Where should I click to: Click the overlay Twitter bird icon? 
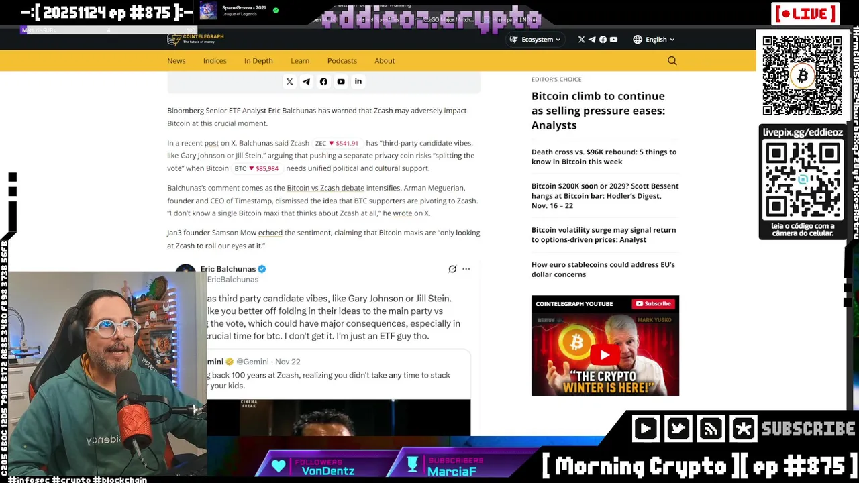tap(678, 429)
